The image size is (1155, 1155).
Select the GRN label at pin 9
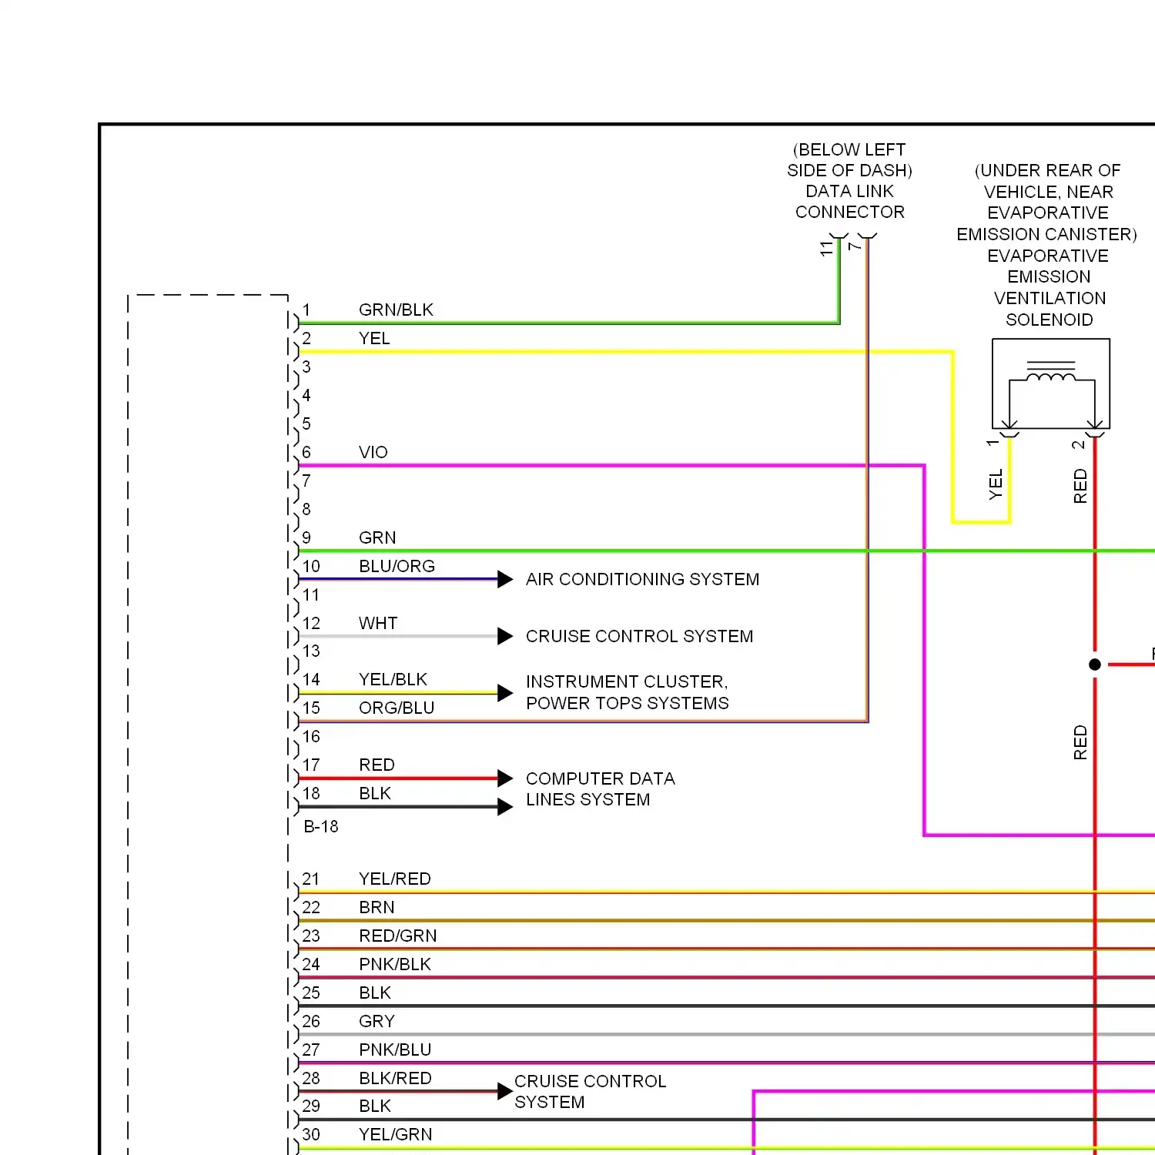tap(377, 537)
